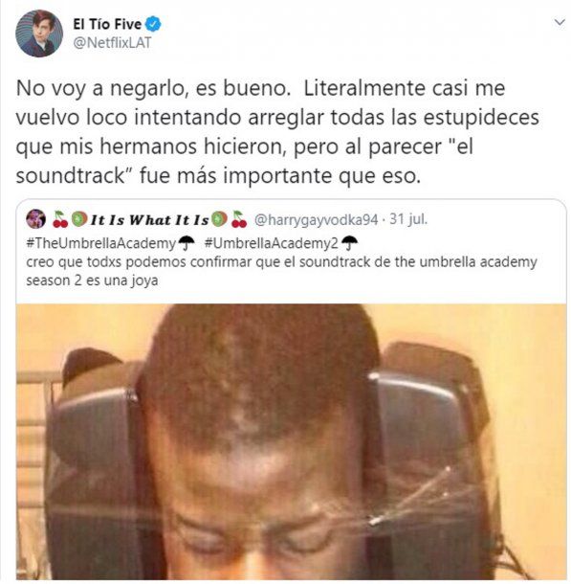This screenshot has height=584, width=571.
Task: Click umbrella emoji after #UmbrellaAcademy2
Action: pyautogui.click(x=349, y=243)
